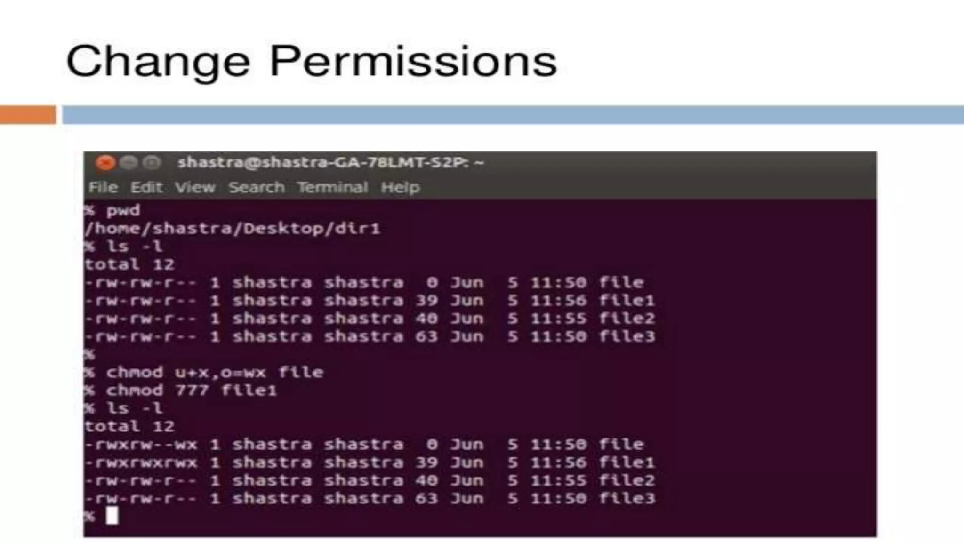The height and width of the screenshot is (542, 964).
Task: Open the View menu
Action: pyautogui.click(x=195, y=187)
